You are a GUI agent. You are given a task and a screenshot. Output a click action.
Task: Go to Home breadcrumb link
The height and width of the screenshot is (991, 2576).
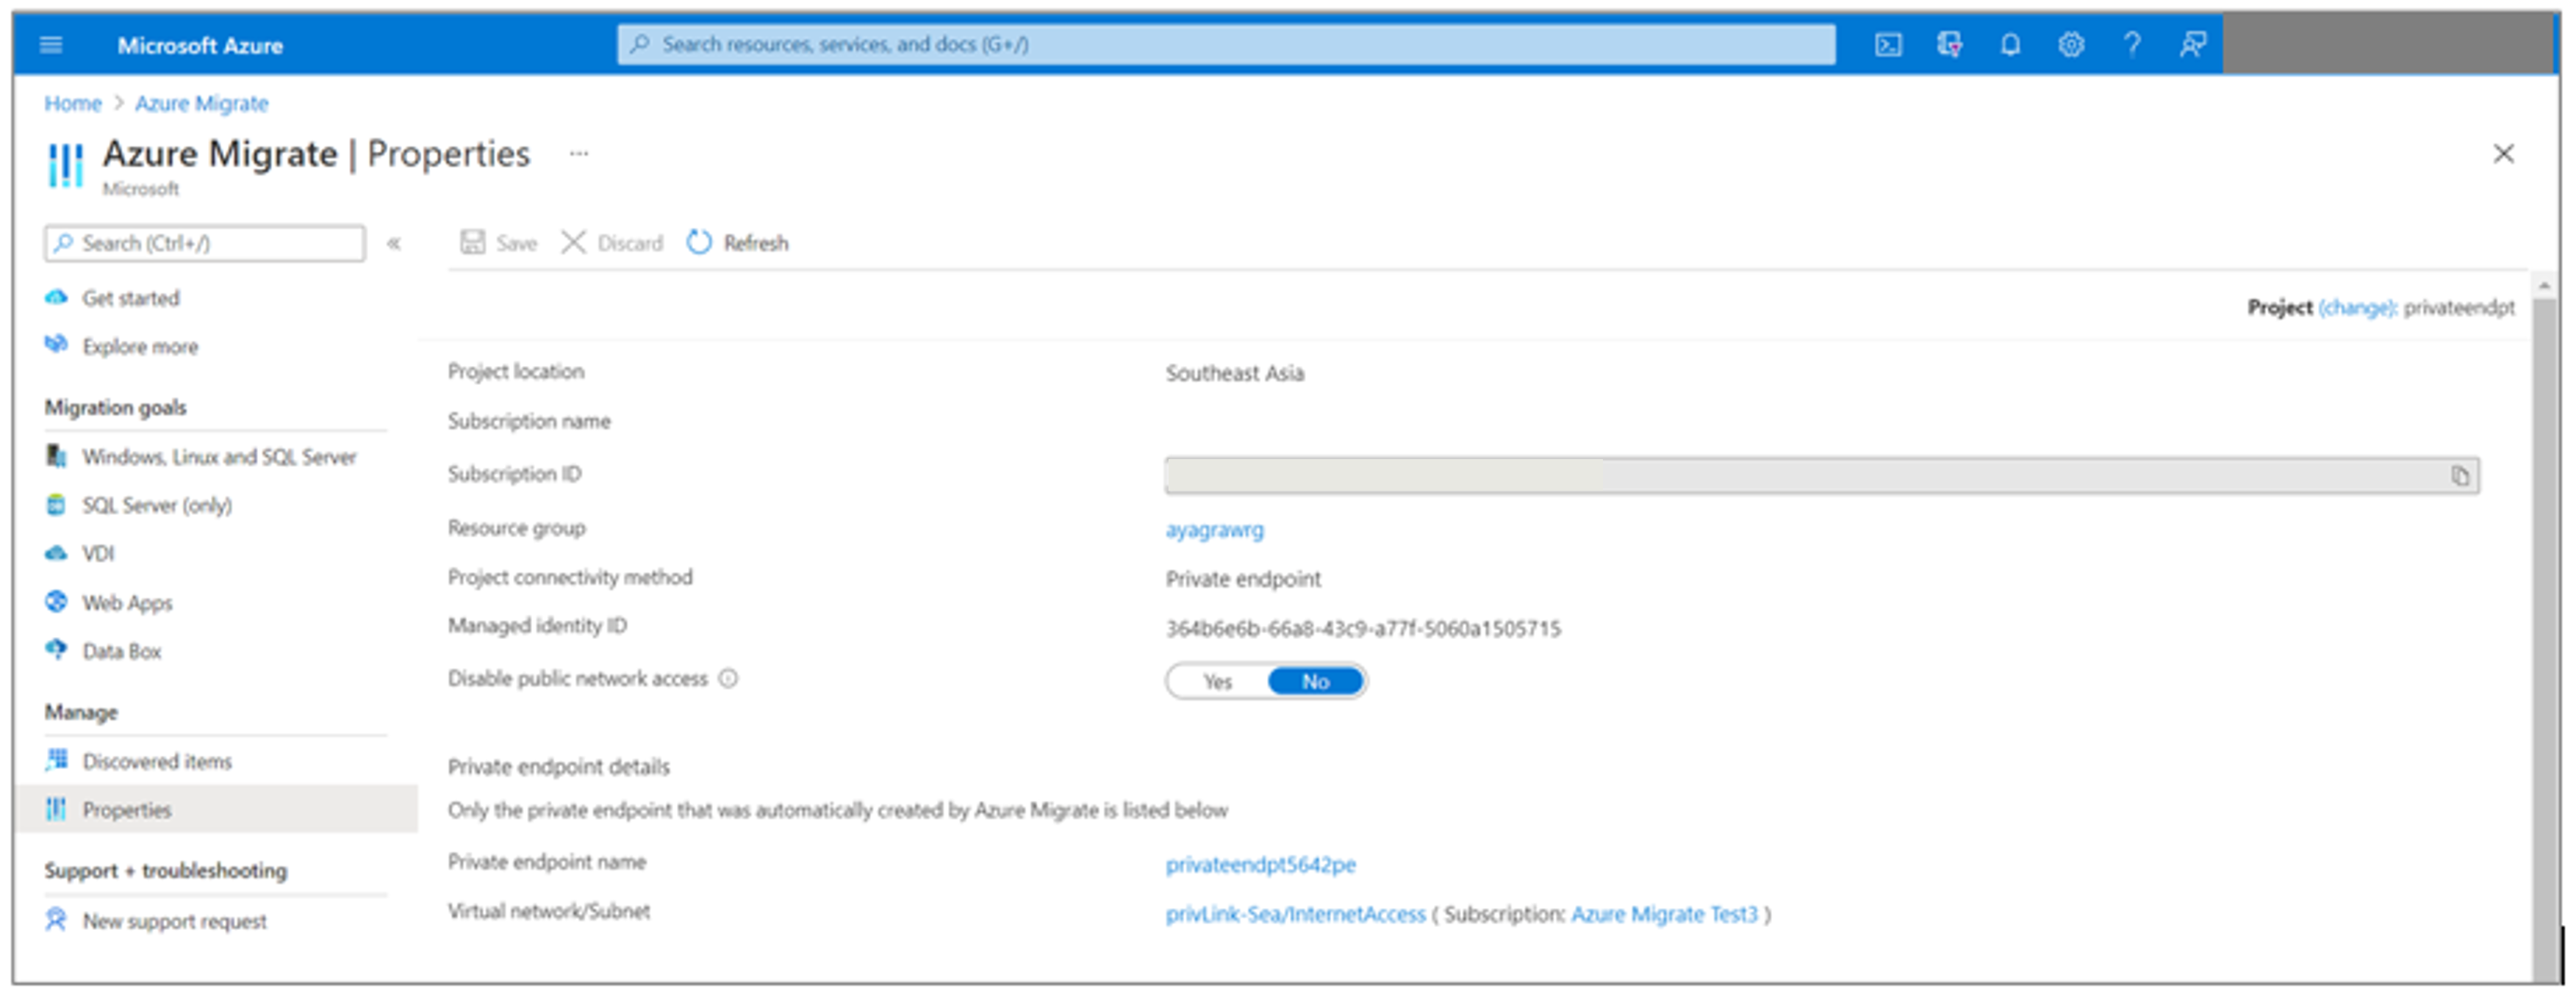72,103
